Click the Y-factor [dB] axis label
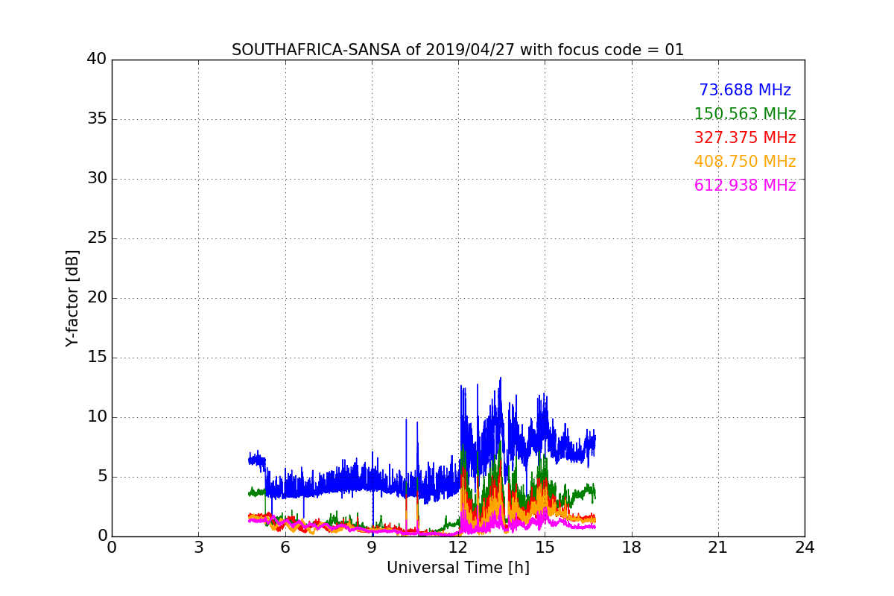Viewport: 894px width, 596px height. point(72,298)
